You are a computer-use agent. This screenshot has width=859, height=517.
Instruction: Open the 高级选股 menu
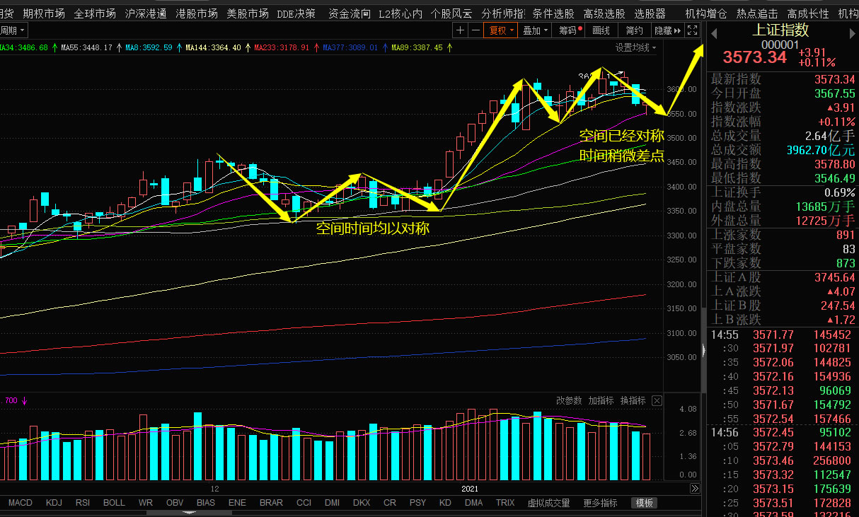pyautogui.click(x=604, y=13)
